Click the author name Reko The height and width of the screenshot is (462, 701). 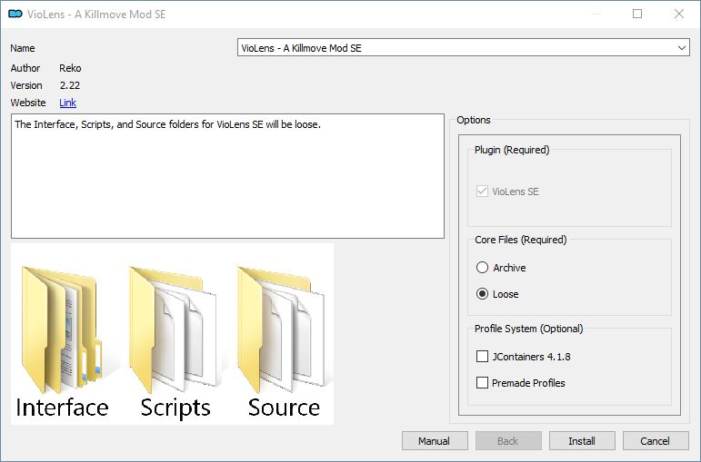pyautogui.click(x=70, y=68)
